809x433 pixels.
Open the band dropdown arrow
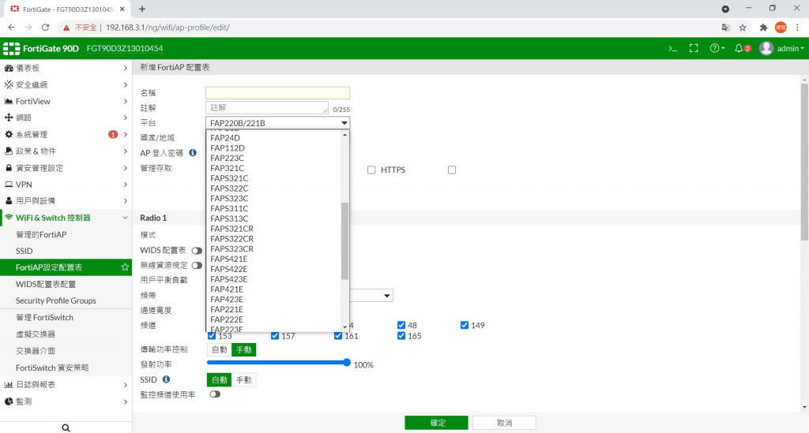tap(386, 296)
